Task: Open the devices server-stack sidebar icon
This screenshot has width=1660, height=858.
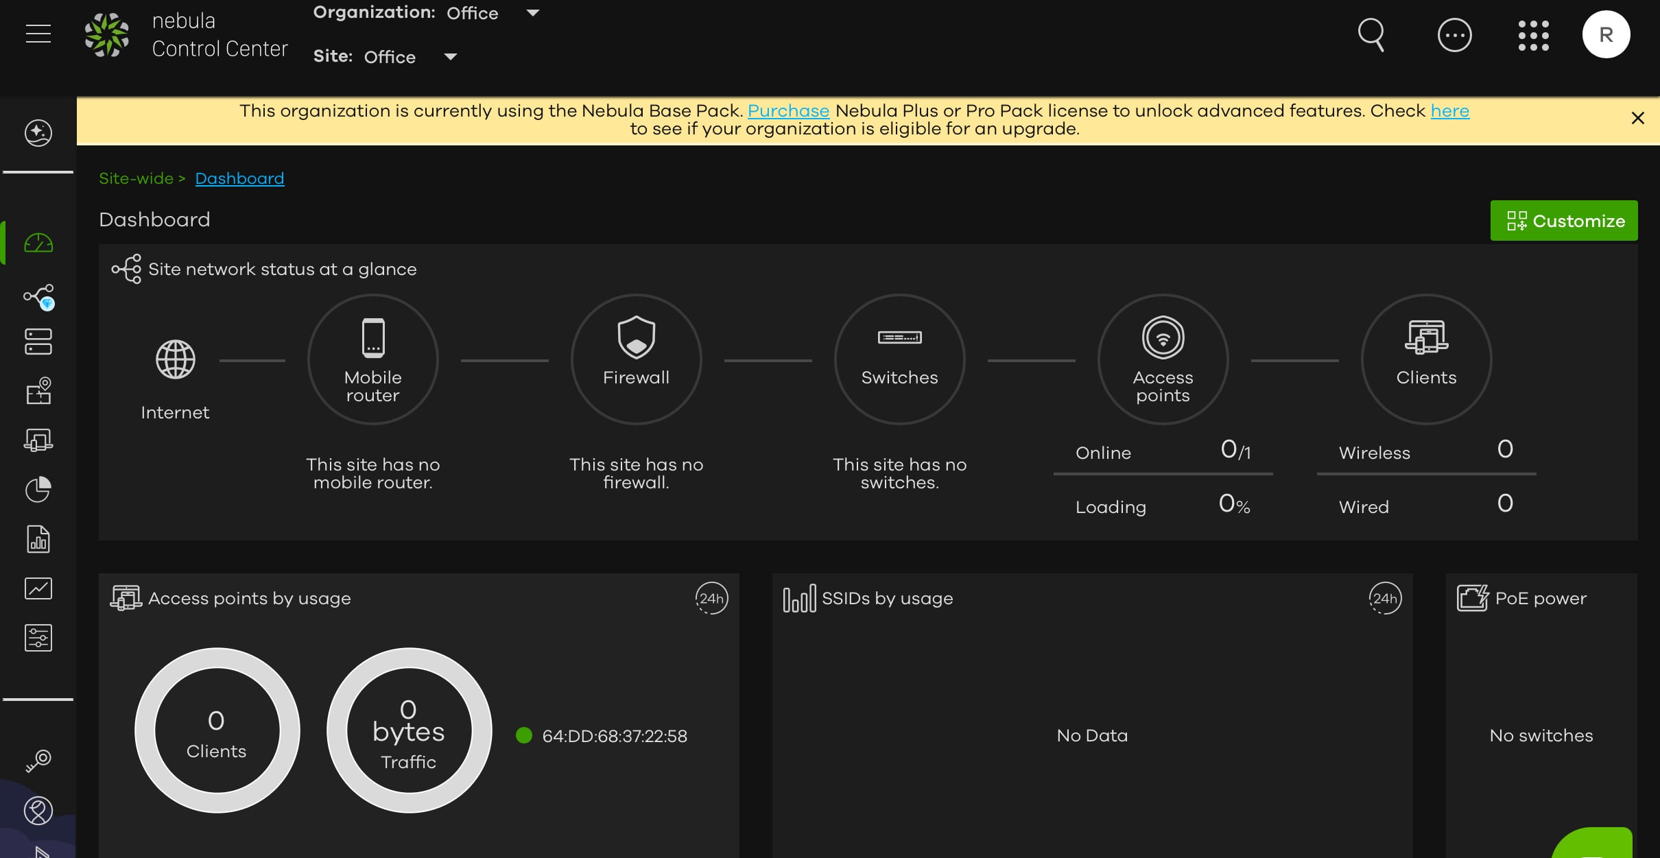Action: pos(38,342)
